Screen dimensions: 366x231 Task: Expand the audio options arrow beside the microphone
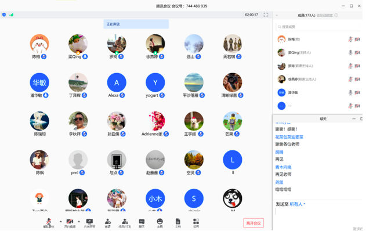pos(61,221)
